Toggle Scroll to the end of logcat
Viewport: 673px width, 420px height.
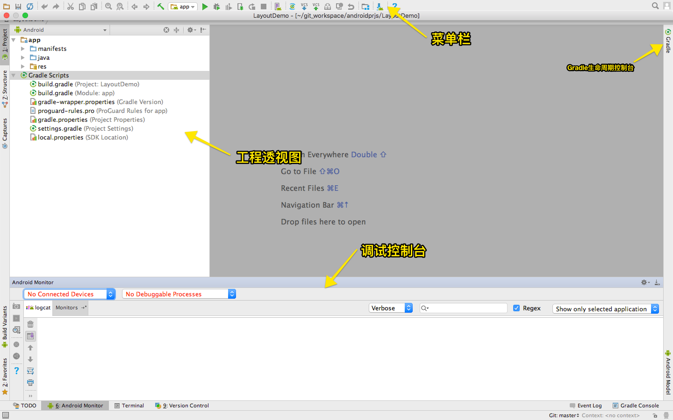[30, 336]
